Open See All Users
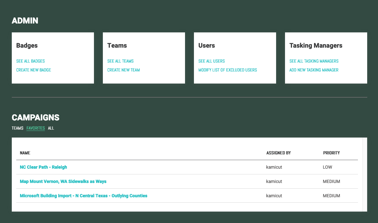Screen dimensions: 378x223 point(211,61)
